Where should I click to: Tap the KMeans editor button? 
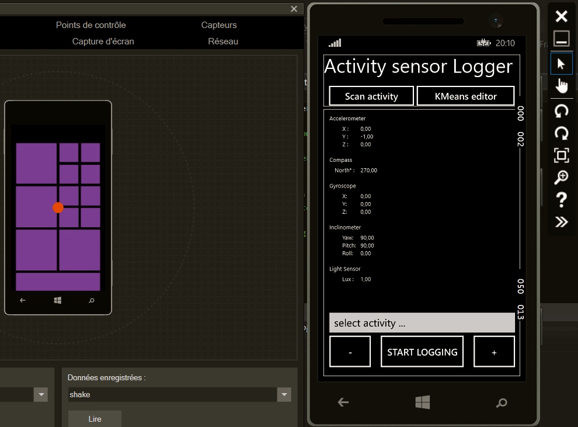(465, 96)
